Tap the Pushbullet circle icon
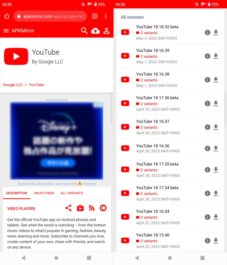This screenshot has height=265, width=227. [103, 208]
